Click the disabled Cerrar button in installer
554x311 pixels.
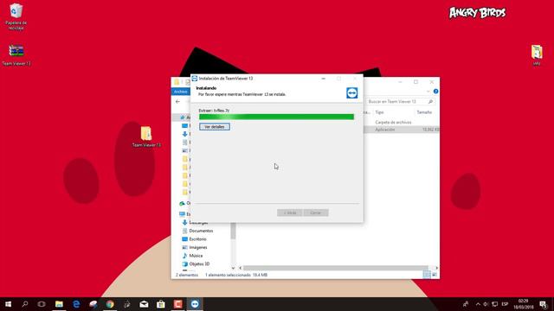(316, 213)
